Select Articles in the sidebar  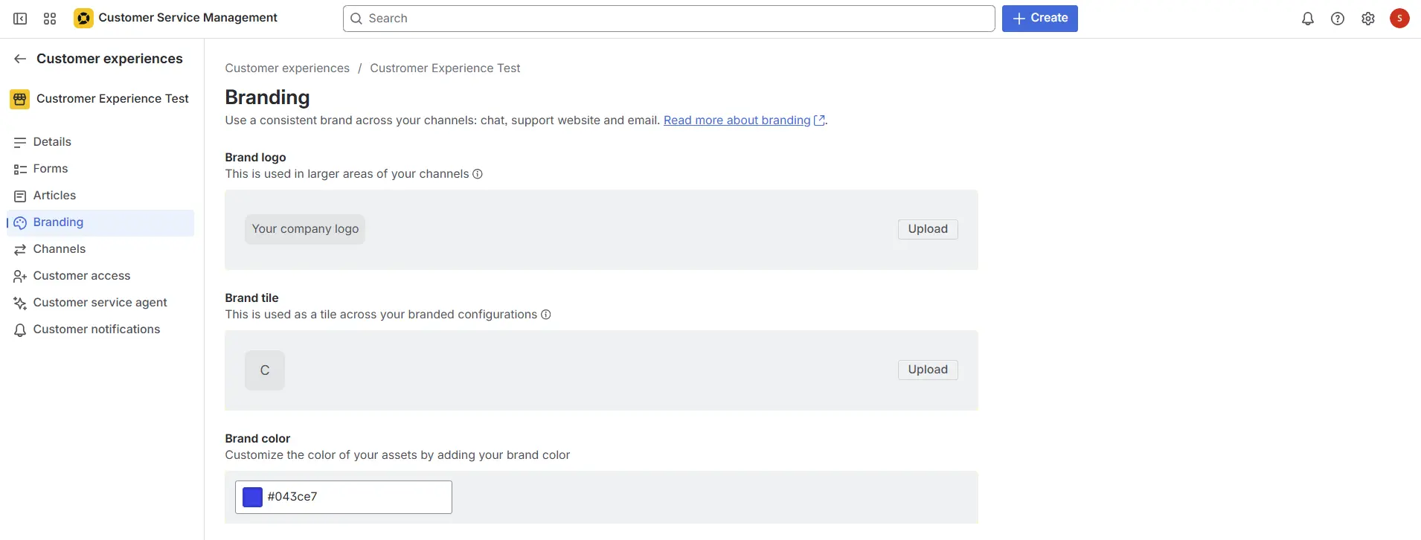coord(54,196)
